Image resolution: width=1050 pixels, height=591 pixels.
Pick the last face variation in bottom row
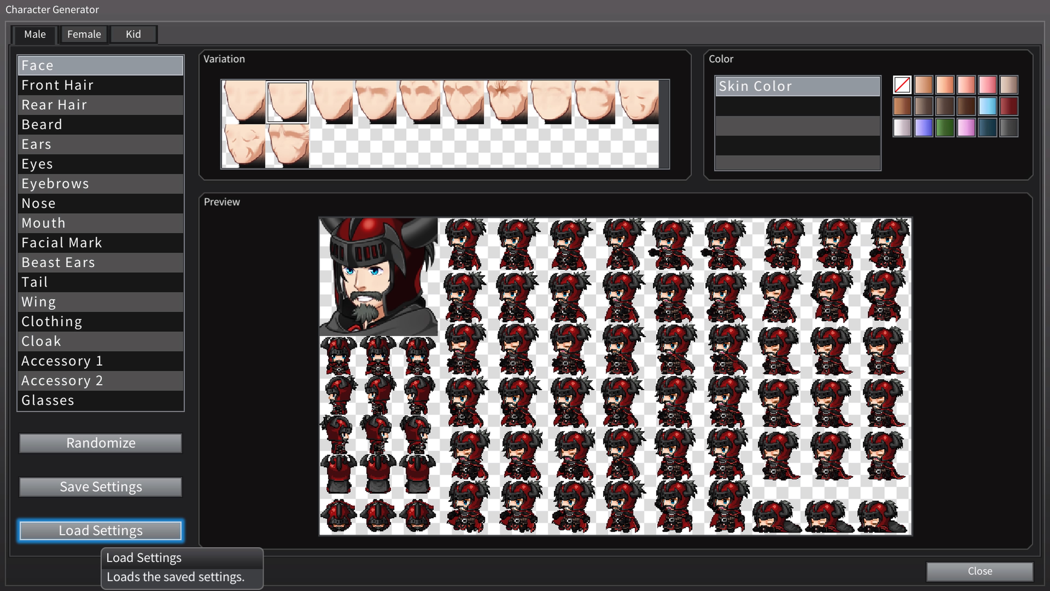288,146
